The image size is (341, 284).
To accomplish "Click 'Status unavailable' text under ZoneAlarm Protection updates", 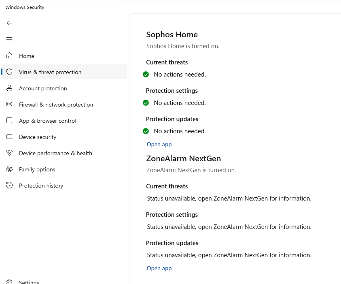I will [x=229, y=255].
